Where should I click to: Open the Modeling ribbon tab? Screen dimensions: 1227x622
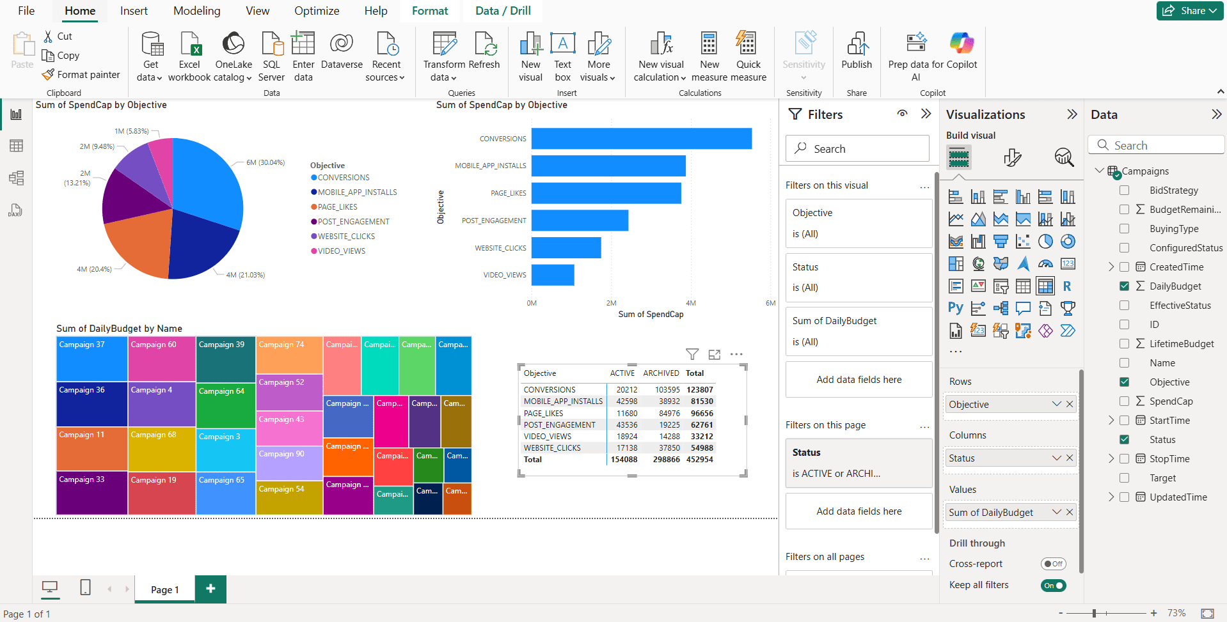click(196, 11)
